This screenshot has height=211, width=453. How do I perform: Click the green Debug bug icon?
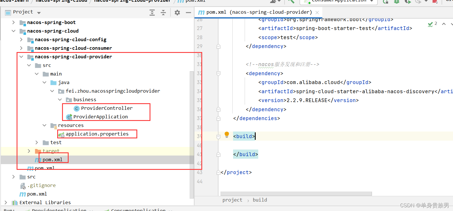(397, 1)
